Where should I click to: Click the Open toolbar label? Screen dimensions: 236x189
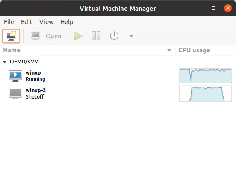coord(53,36)
